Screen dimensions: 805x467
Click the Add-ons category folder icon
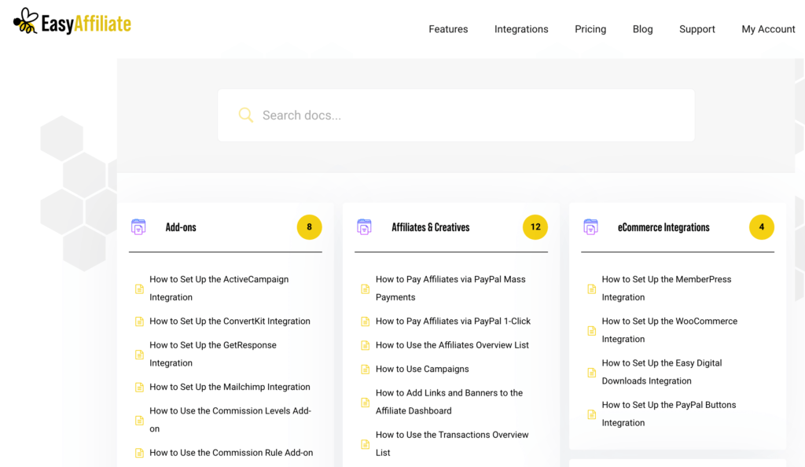coord(138,227)
